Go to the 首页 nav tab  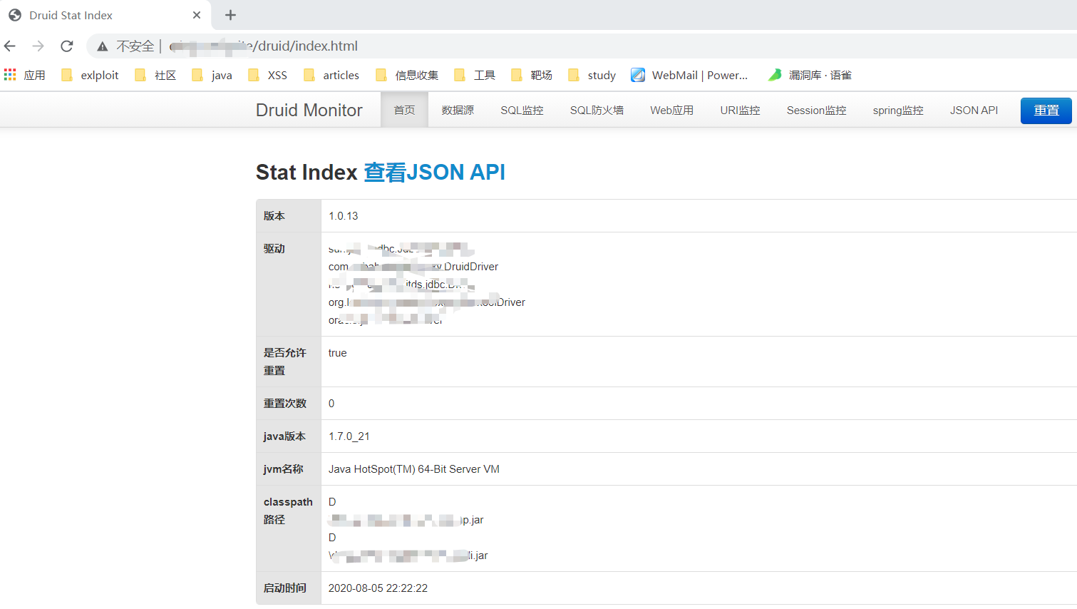[404, 110]
